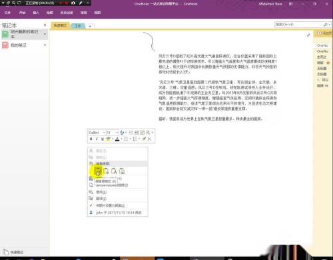This screenshot has height=260, width=333.
Task: Paste with Keep Source Formatting option
Action: tap(99, 171)
